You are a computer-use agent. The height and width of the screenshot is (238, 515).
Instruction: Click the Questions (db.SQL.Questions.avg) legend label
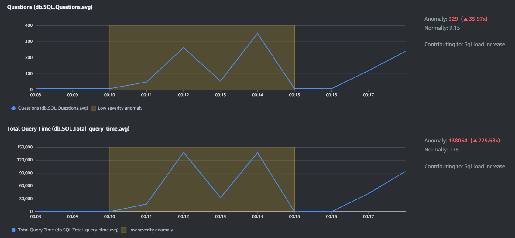pos(53,108)
